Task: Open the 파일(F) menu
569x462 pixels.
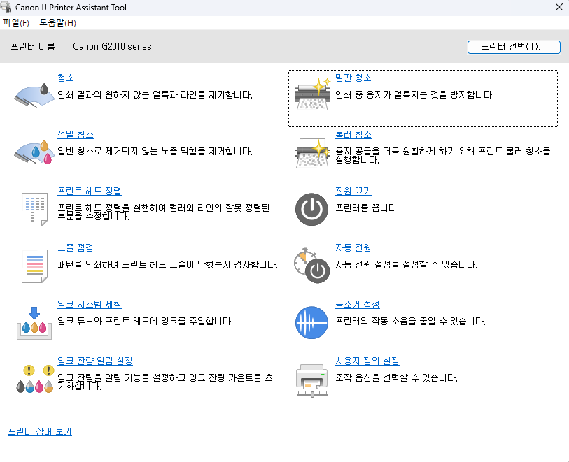Action: (16, 23)
